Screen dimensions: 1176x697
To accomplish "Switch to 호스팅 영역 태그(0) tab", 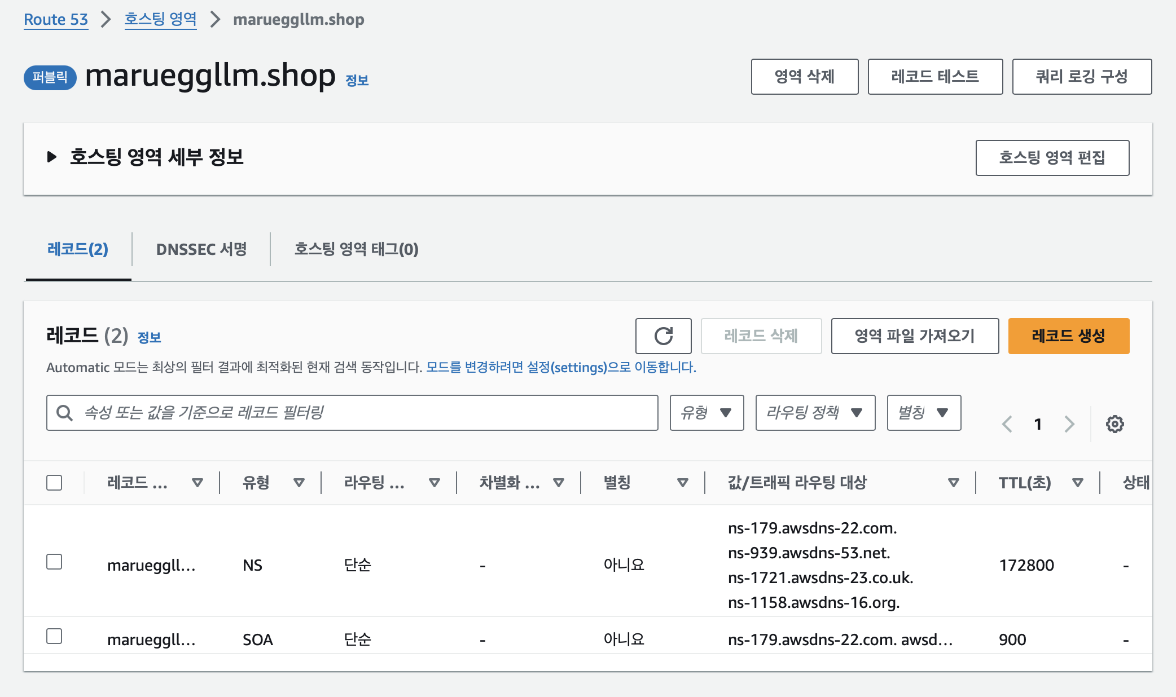I will [356, 249].
